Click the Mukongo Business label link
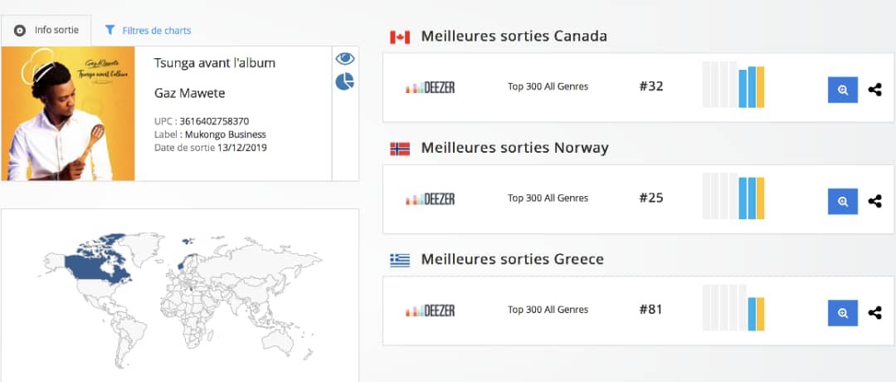Viewport: 896px width, 382px height. (x=226, y=135)
